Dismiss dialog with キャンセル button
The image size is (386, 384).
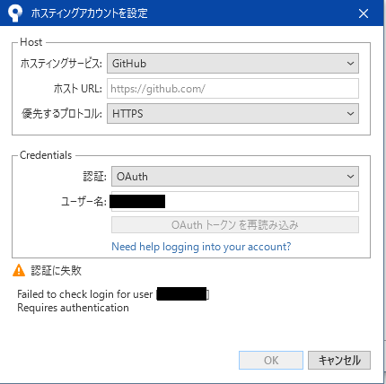click(339, 360)
